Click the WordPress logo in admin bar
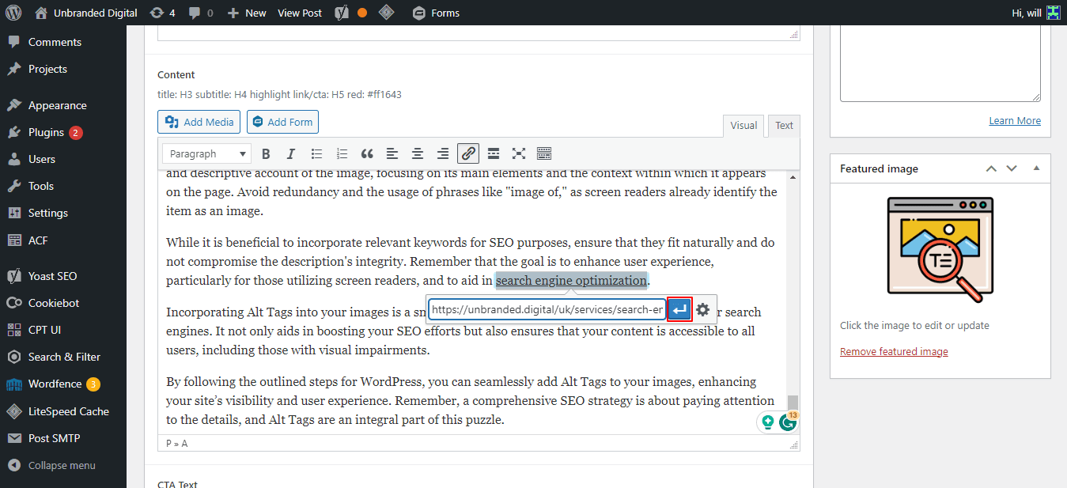 [13, 13]
